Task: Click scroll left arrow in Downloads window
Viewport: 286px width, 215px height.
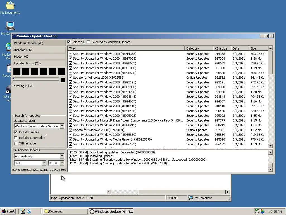Action: point(109,192)
